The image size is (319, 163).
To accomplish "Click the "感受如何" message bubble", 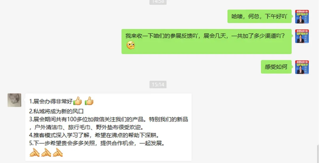I will 276,67.
